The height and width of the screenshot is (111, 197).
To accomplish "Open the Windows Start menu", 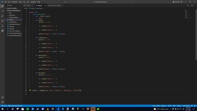I will (2, 109).
